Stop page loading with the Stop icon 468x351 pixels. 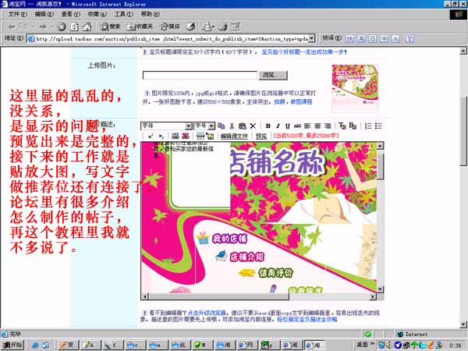pyautogui.click(x=62, y=27)
